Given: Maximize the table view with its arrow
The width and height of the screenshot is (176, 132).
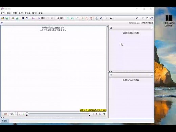Looking at the screenshot, I should [x=152, y=75].
